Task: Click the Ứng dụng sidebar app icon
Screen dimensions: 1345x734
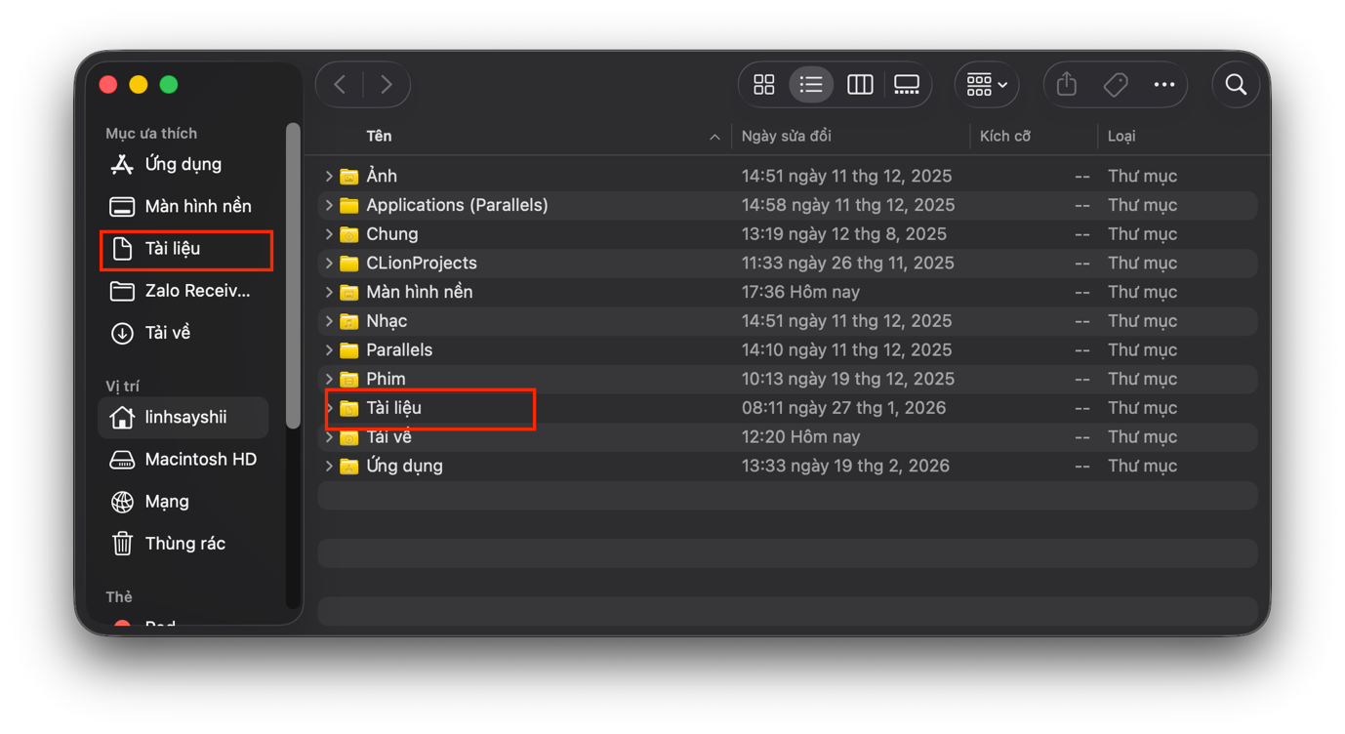Action: tap(122, 164)
